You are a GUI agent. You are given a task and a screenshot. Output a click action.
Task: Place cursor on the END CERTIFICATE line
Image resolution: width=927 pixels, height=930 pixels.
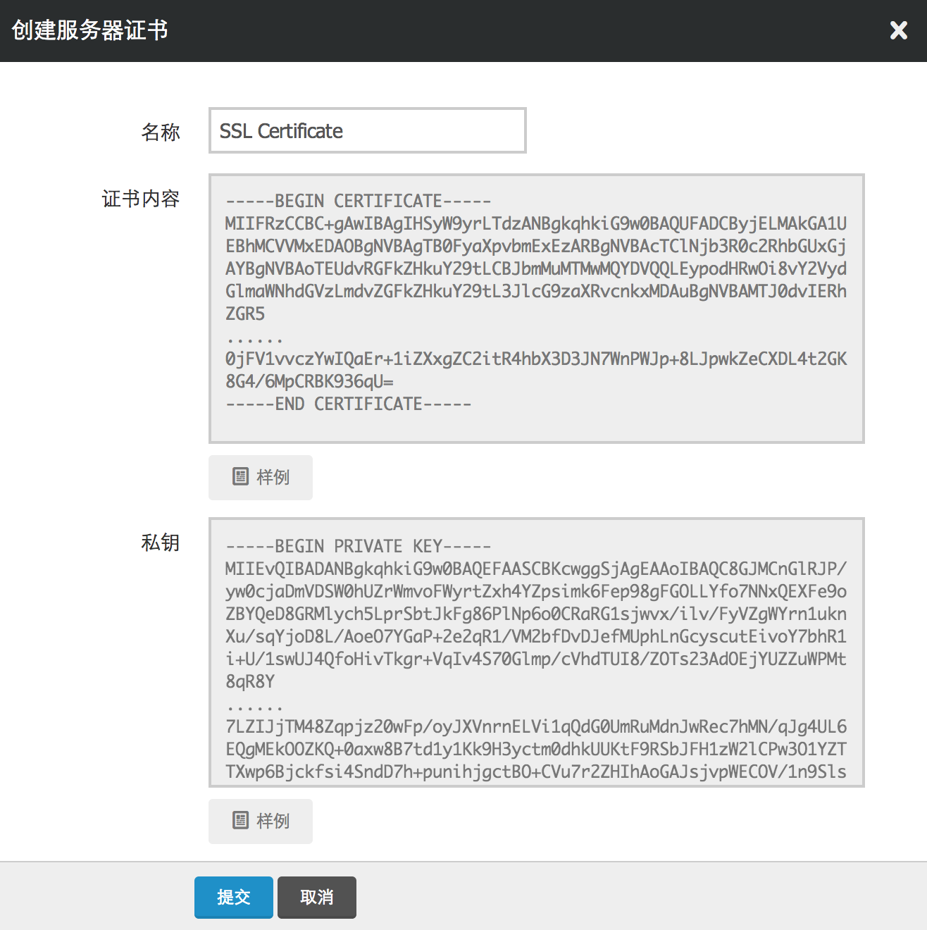click(349, 404)
